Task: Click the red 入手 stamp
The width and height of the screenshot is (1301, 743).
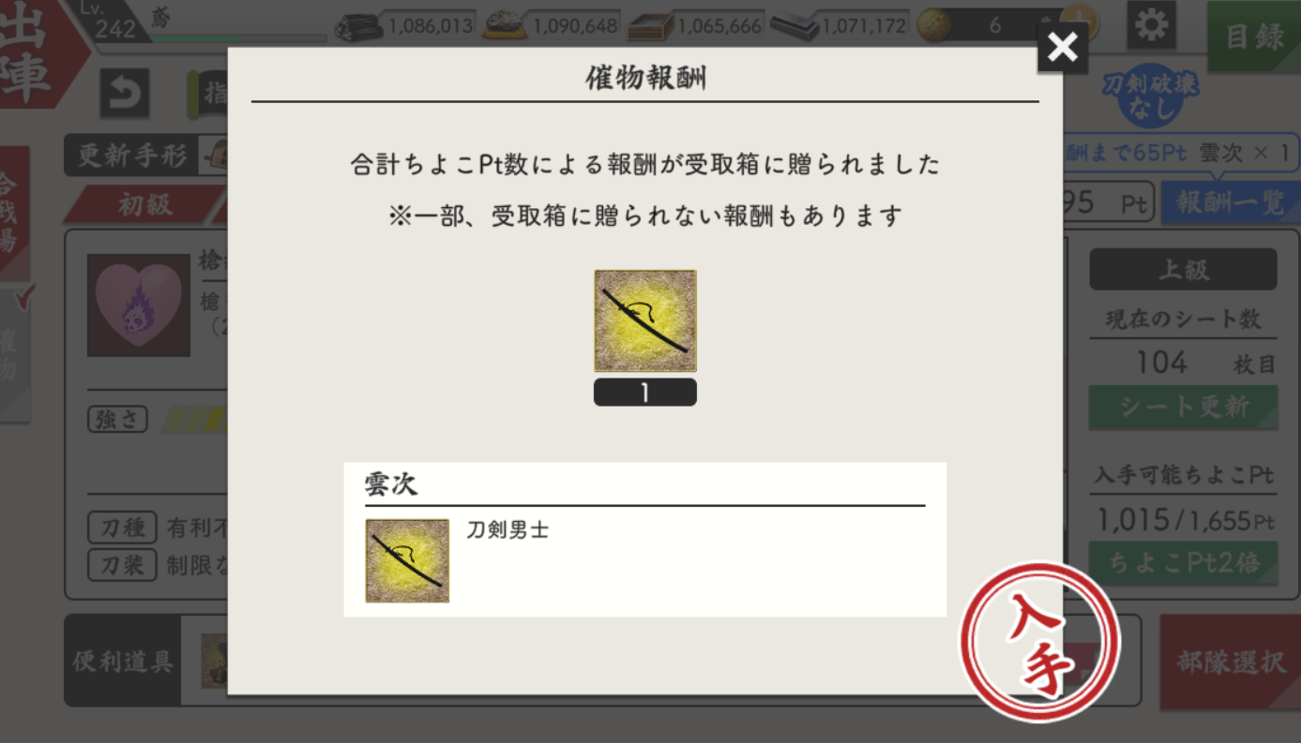Action: click(x=1039, y=642)
